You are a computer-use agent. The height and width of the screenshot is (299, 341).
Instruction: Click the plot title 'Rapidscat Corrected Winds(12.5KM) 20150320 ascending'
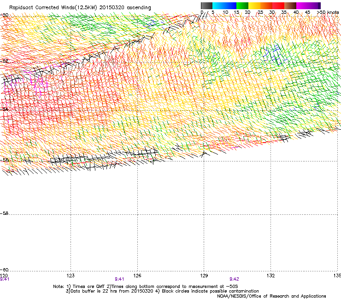(80, 8)
